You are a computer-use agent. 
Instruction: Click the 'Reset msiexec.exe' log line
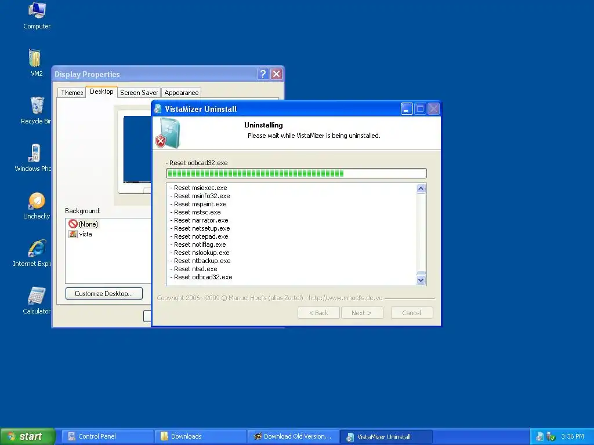click(198, 188)
